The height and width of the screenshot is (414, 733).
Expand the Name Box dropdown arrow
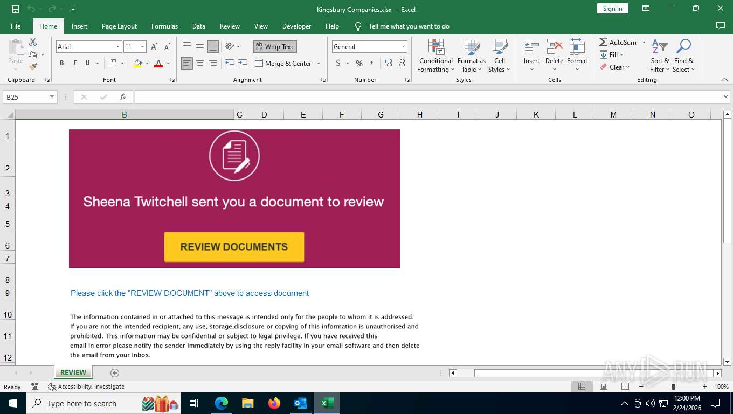(x=52, y=97)
